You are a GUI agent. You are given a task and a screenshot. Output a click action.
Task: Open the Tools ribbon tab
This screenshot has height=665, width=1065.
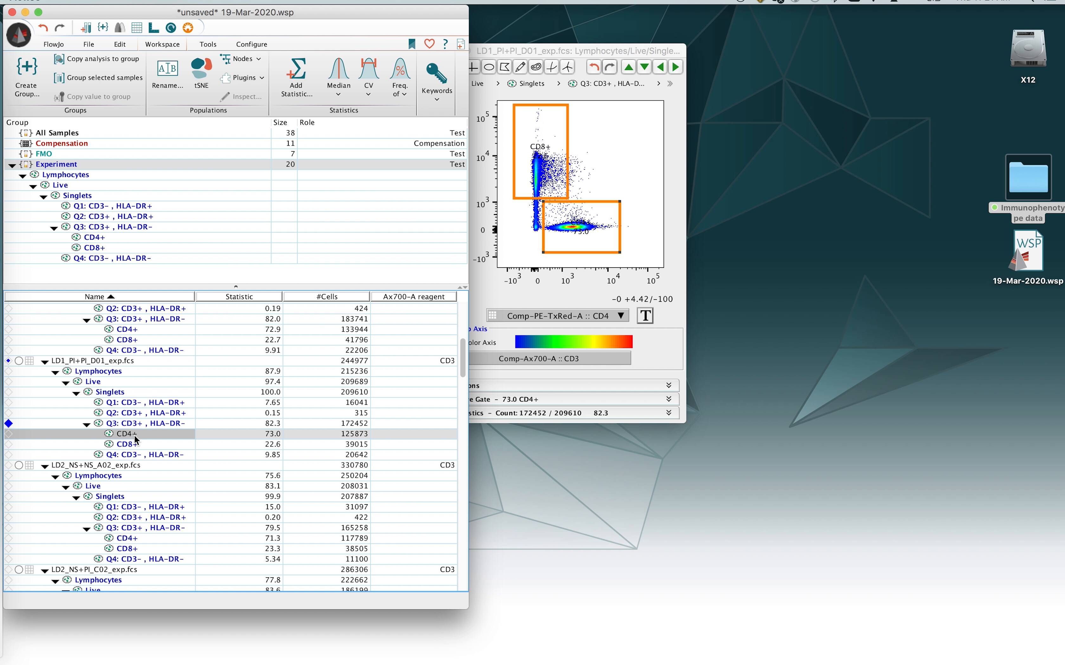tap(208, 44)
